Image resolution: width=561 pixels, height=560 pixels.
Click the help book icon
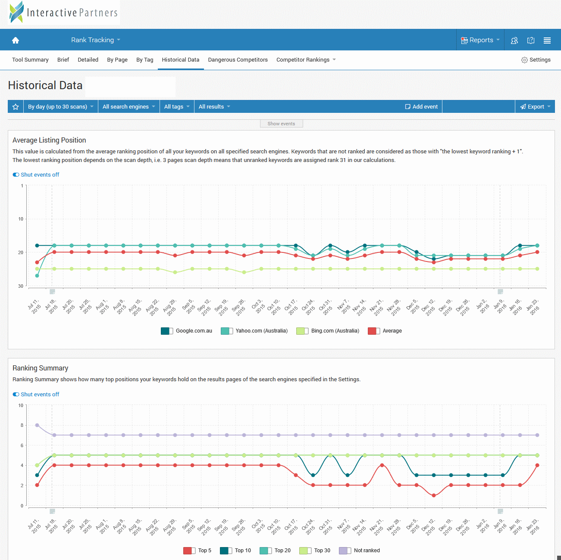click(x=531, y=40)
